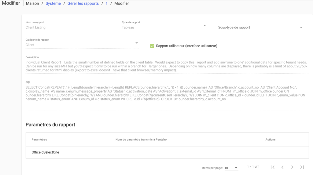The height and width of the screenshot is (175, 313).
Task: Click the Actions column header
Action: coord(270,139)
